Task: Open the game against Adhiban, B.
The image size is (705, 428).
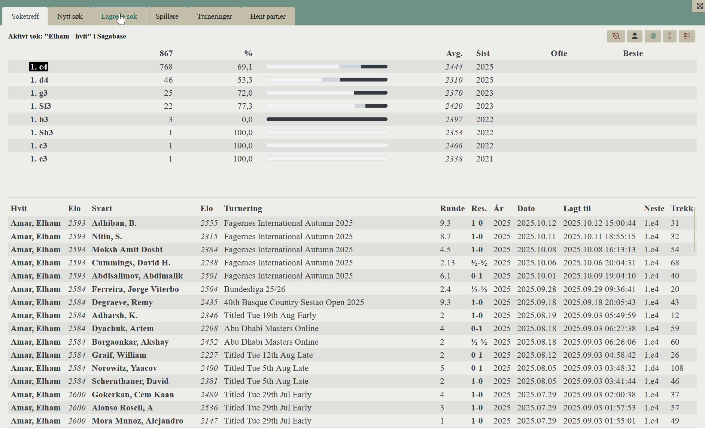Action: 114,223
